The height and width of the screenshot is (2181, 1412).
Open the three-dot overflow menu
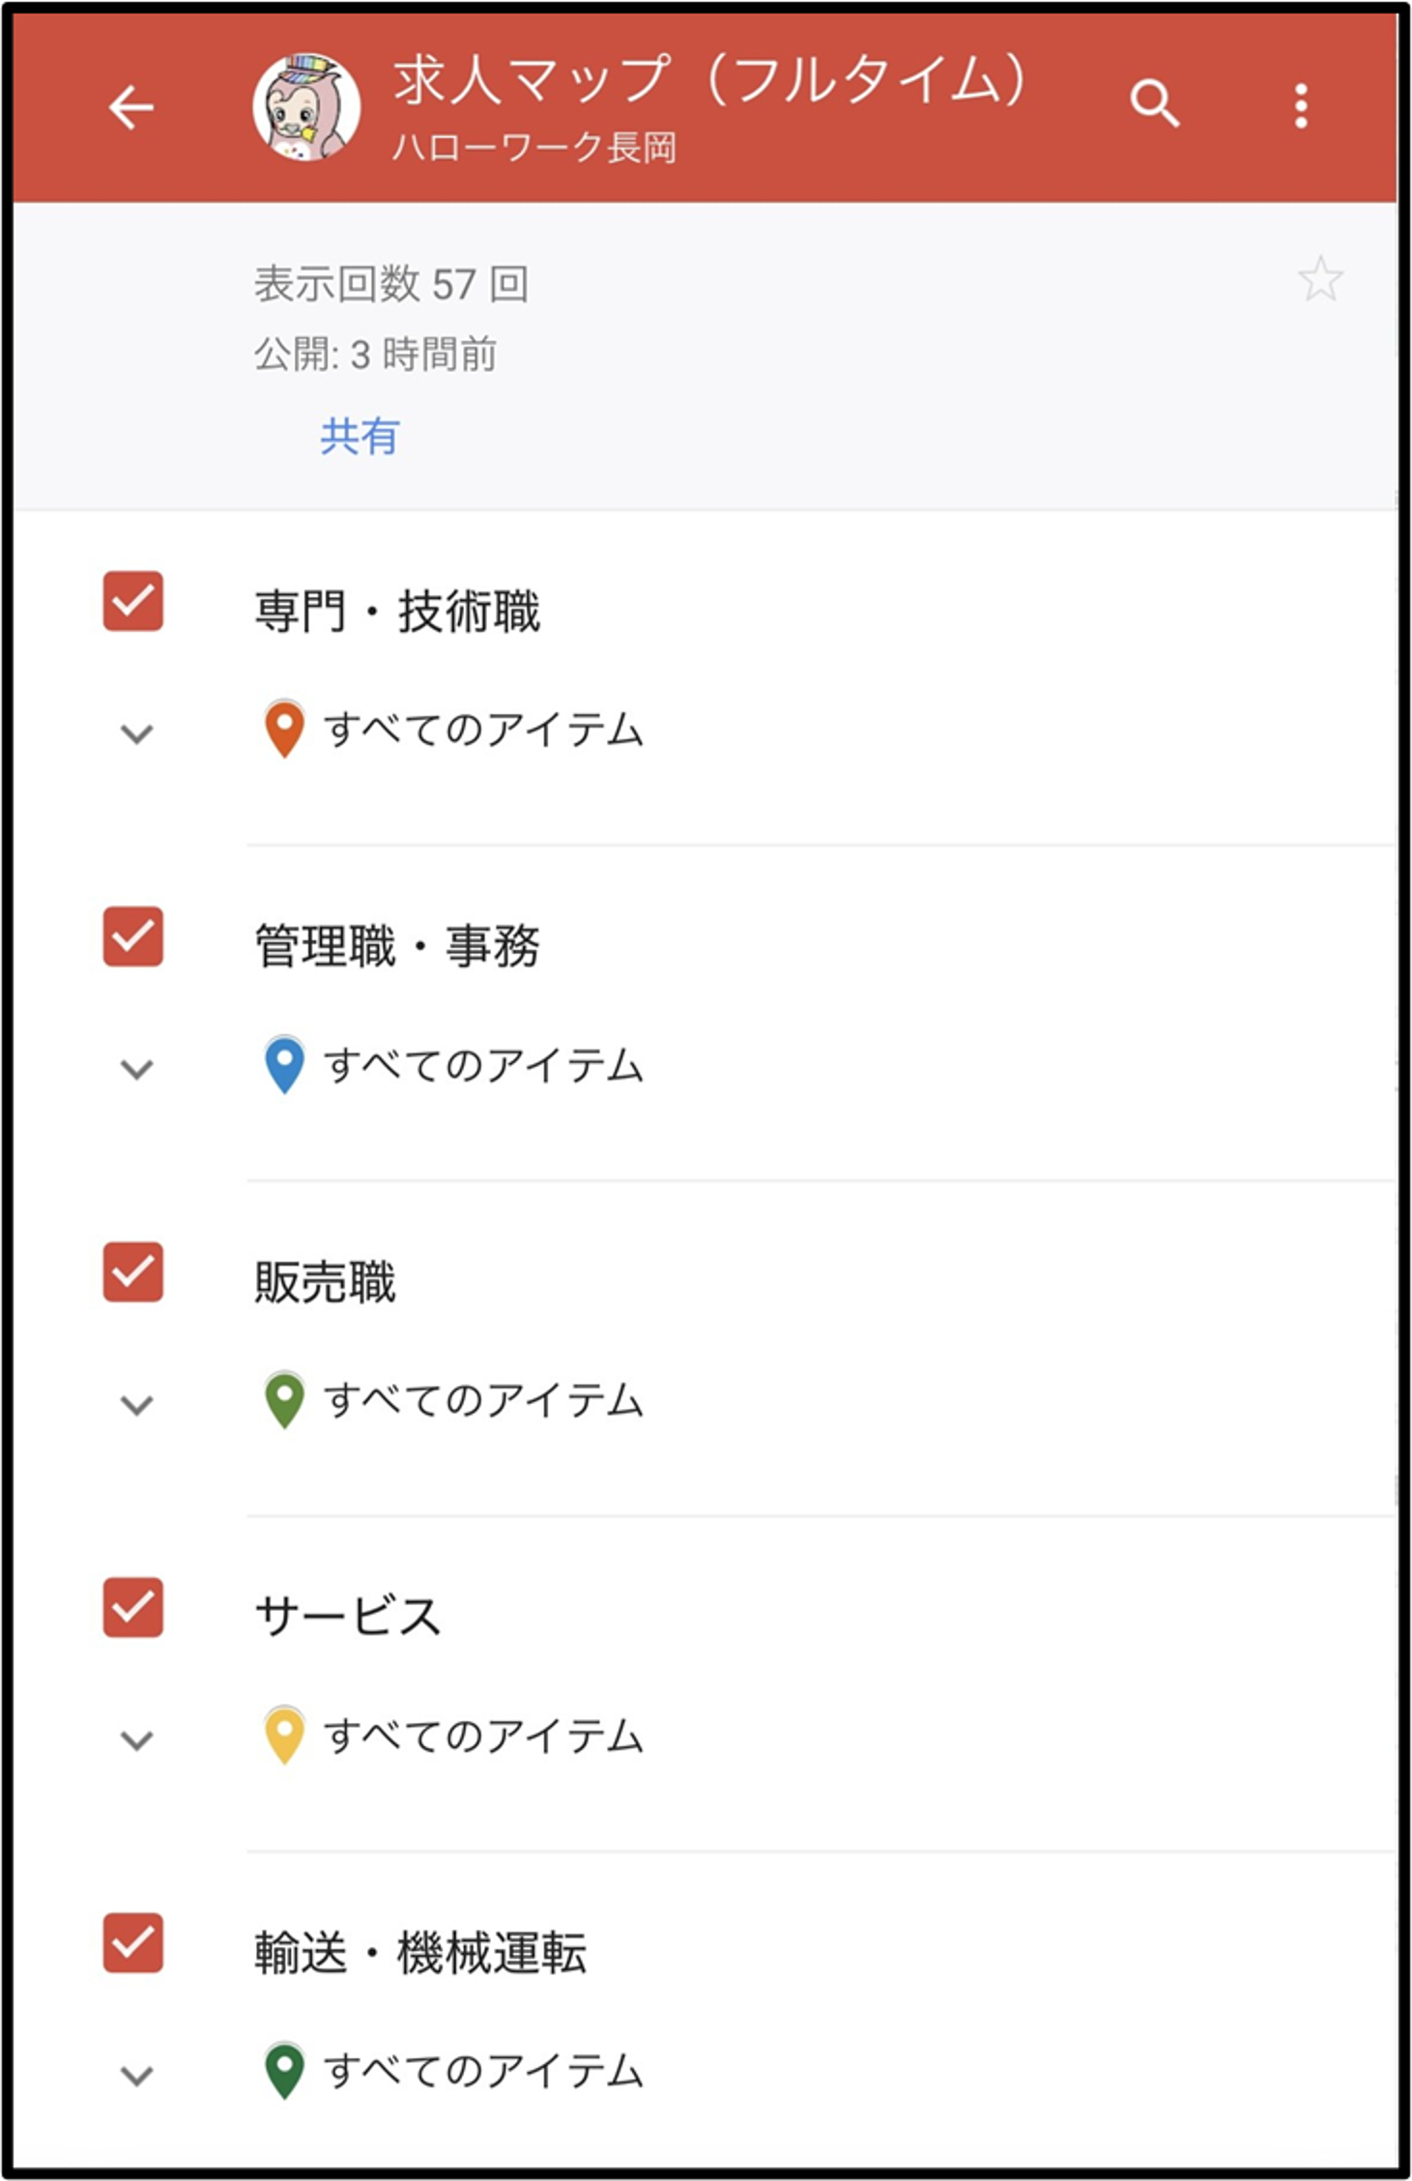(x=1301, y=105)
